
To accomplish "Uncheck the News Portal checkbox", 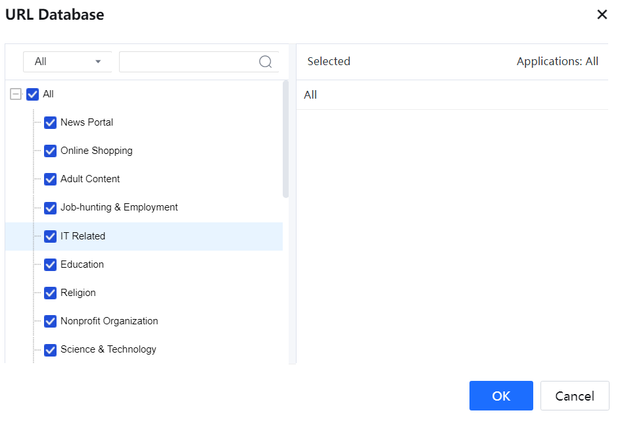I will 50,122.
